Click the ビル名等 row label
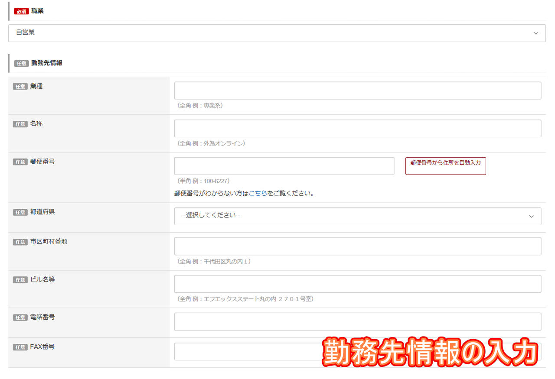 click(x=42, y=279)
